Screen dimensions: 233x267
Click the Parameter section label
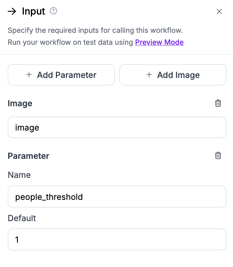point(29,156)
